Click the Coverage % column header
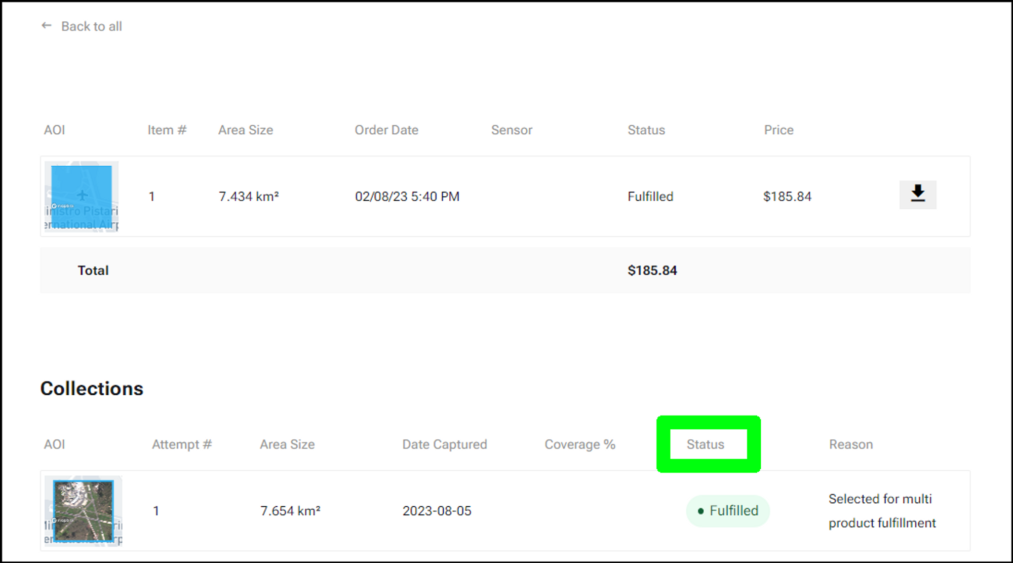 580,444
